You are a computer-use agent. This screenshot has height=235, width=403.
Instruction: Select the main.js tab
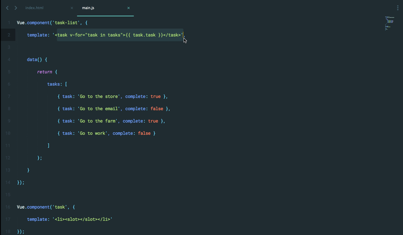point(88,8)
